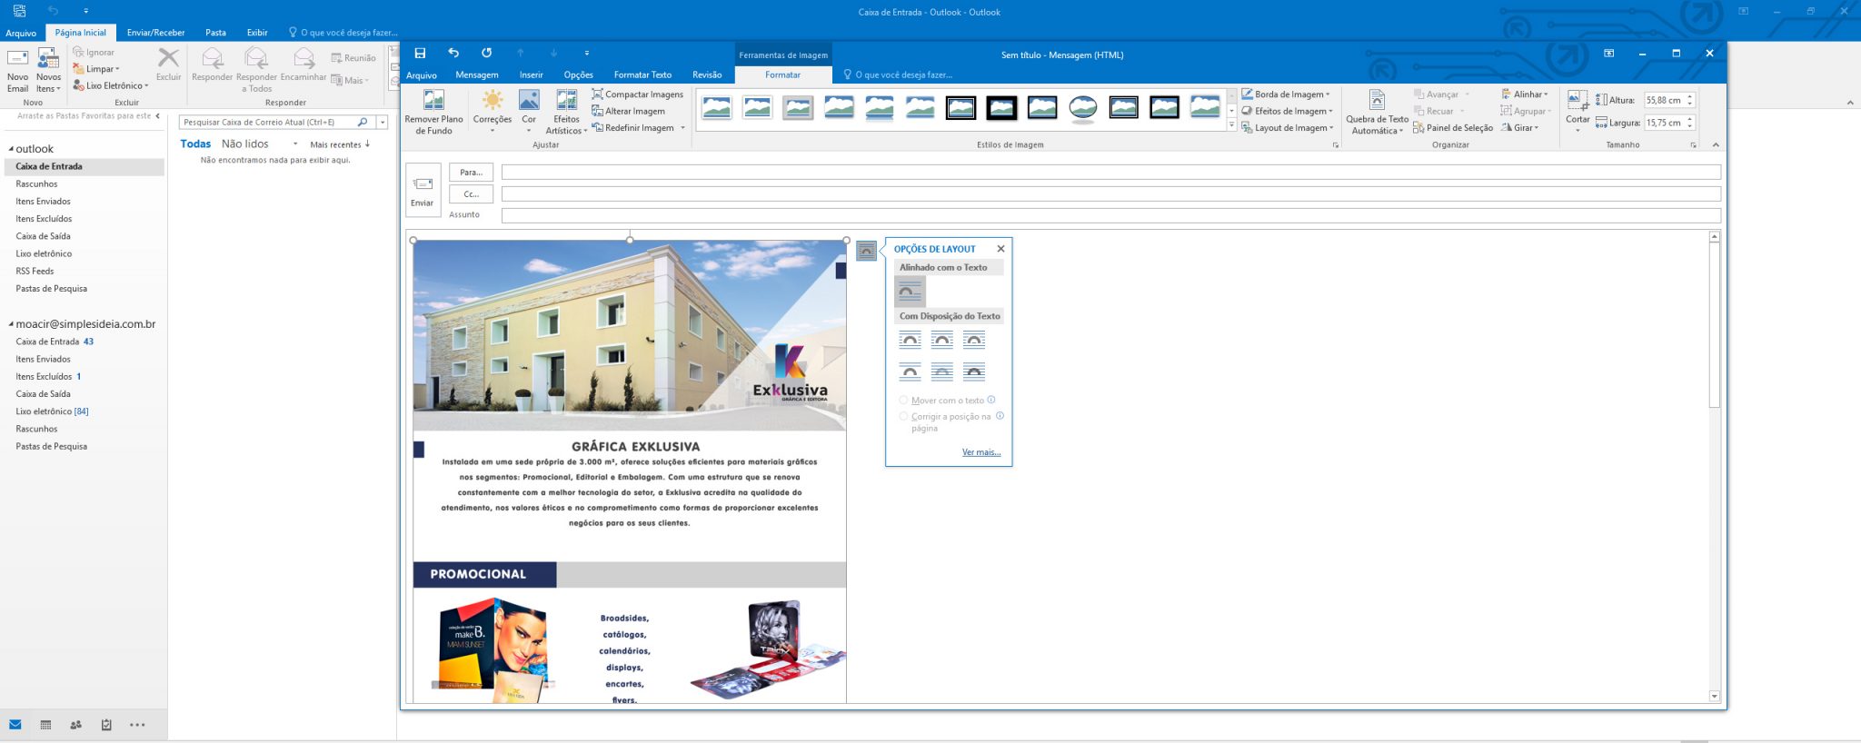1861x743 pixels.
Task: Select the first bottom-row wrapping layout icon
Action: (x=910, y=371)
